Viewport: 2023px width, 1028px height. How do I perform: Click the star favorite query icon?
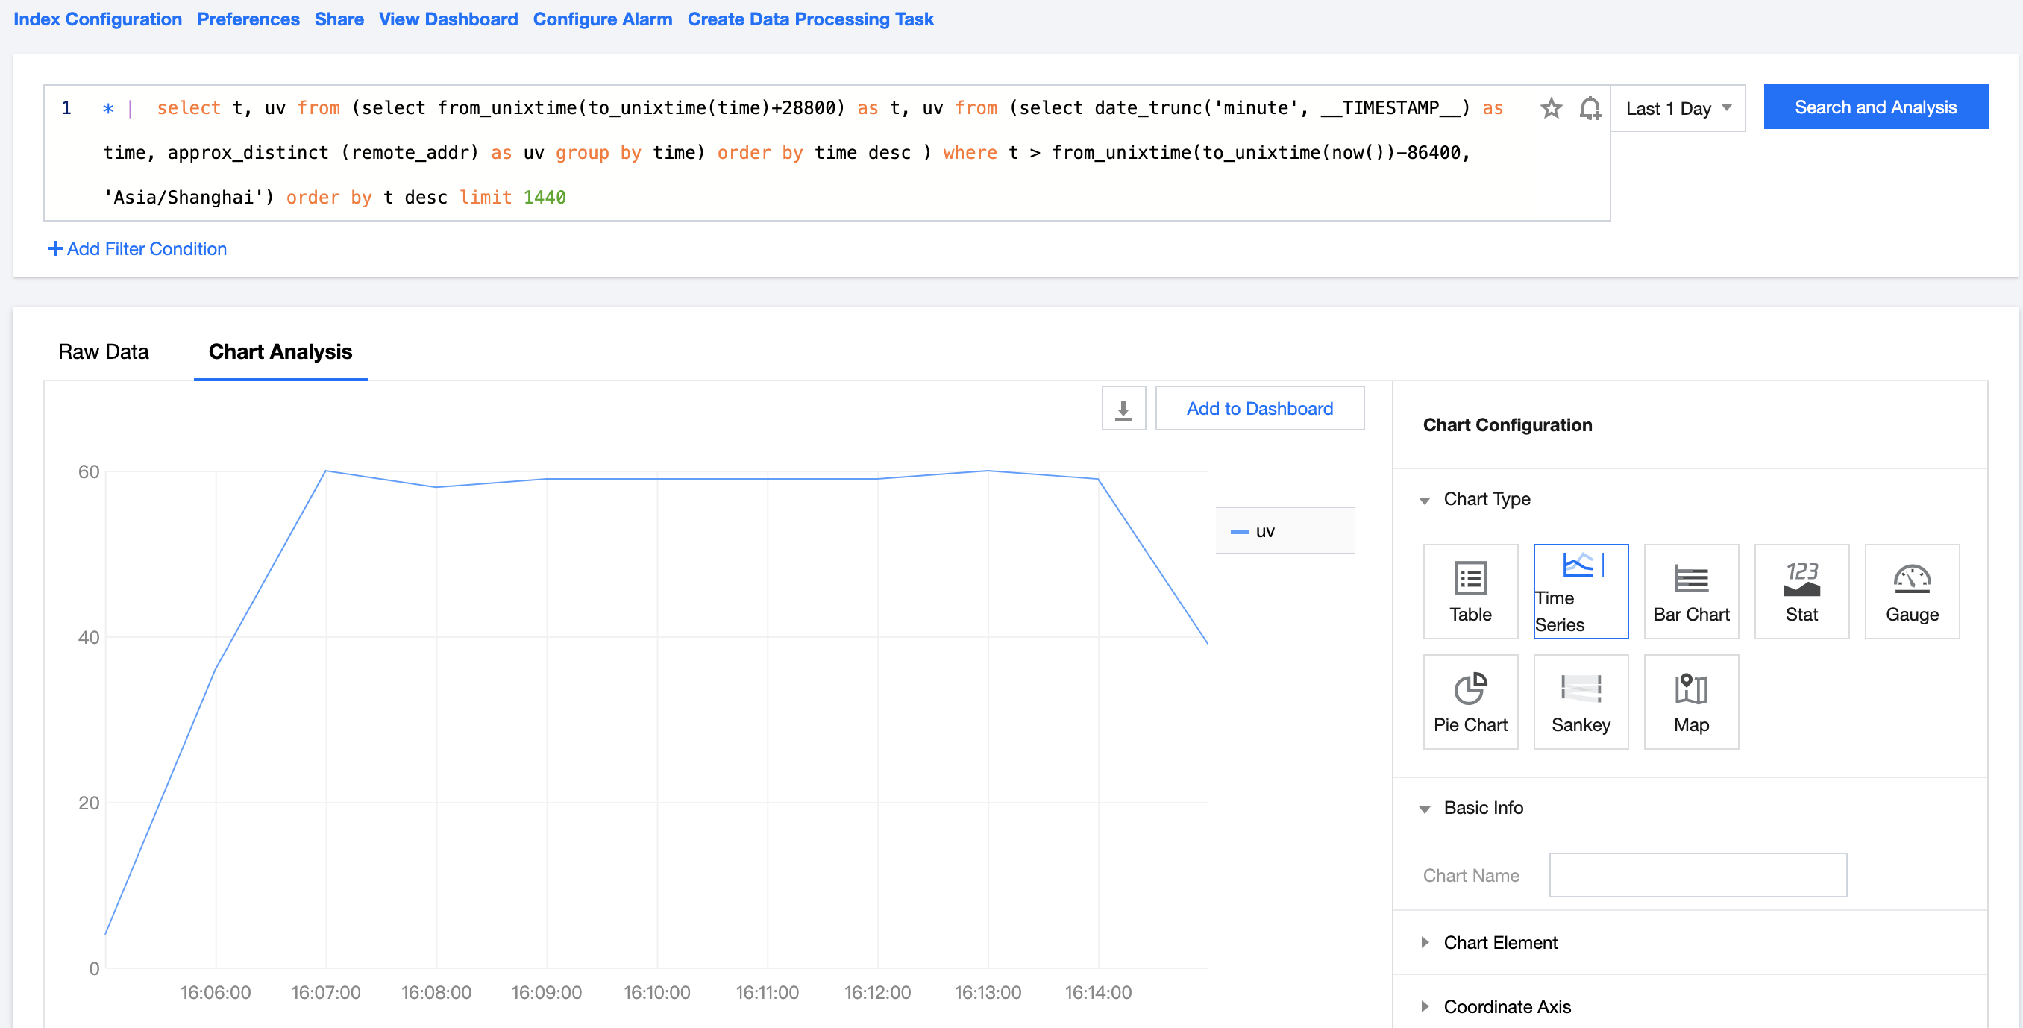(x=1550, y=107)
